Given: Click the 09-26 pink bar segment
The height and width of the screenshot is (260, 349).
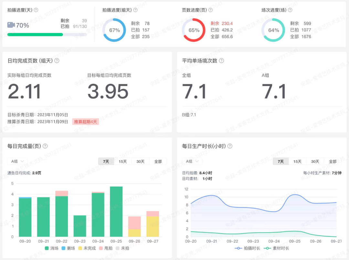Looking at the screenshot, I should click(x=134, y=223).
